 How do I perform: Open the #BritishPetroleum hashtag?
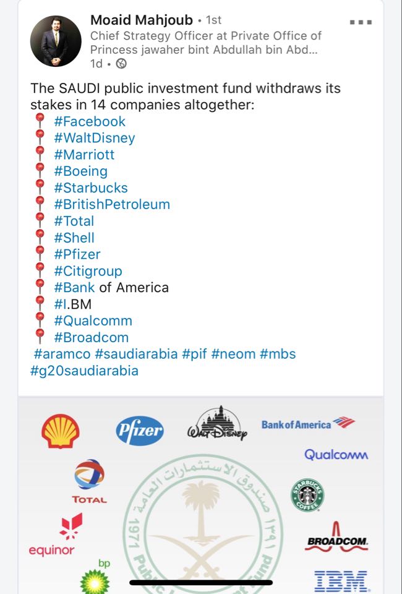pos(111,204)
